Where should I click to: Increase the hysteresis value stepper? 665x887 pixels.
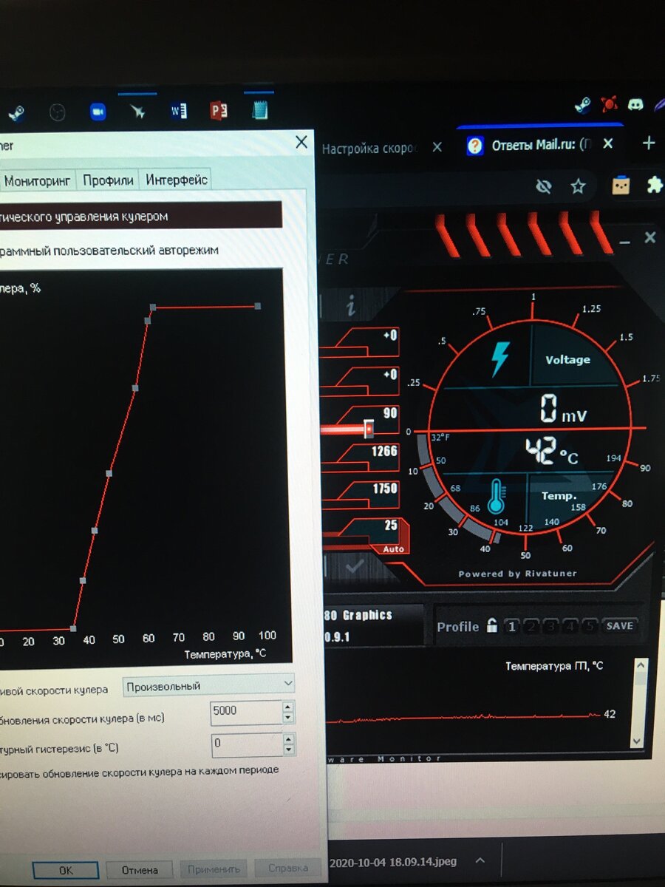pyautogui.click(x=287, y=738)
